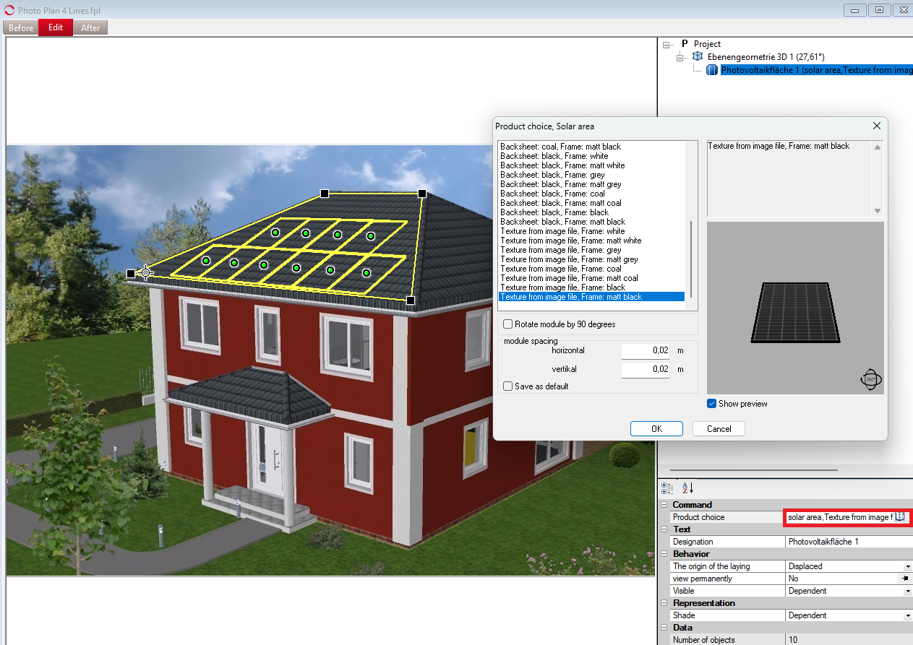The image size is (913, 645).
Task: Select the Project tree label
Action: (x=707, y=44)
